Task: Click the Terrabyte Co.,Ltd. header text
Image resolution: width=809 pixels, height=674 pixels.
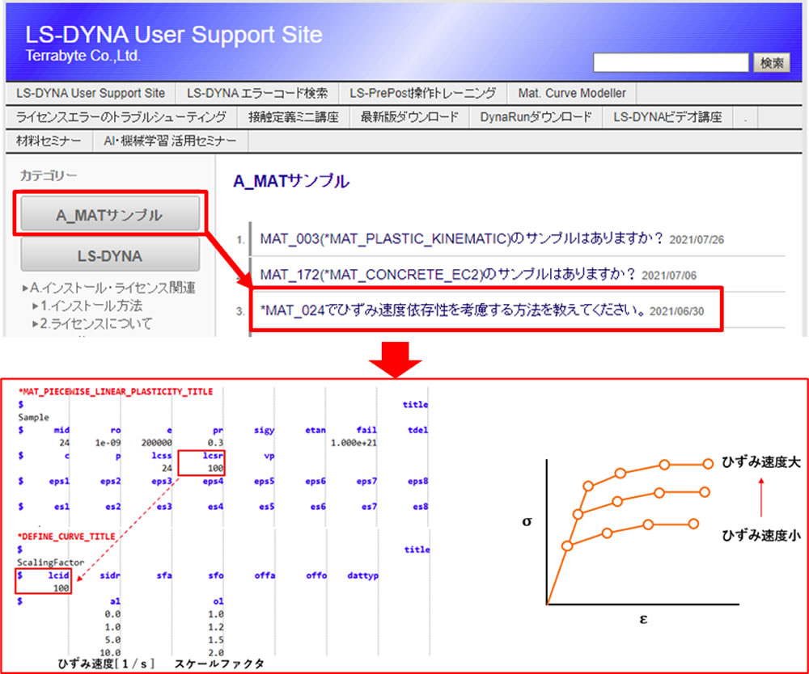Action: pos(83,57)
